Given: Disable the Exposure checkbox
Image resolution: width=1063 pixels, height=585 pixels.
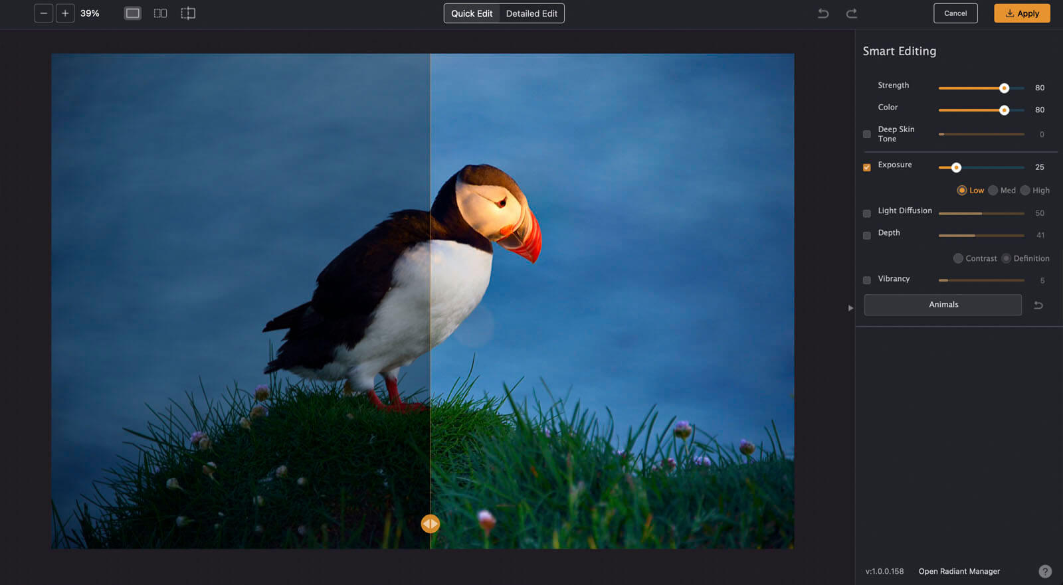Looking at the screenshot, I should tap(867, 167).
